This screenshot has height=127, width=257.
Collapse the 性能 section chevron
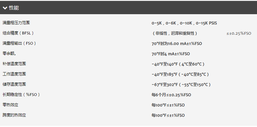tap(5, 8)
